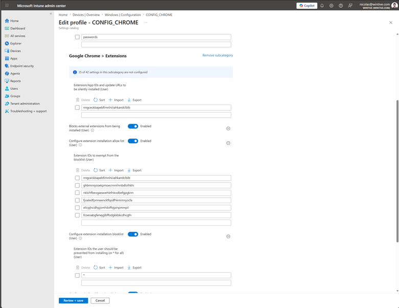Check the silently installed nngceckbapebfimnlniiiahkandclblb row

pyautogui.click(x=77, y=107)
